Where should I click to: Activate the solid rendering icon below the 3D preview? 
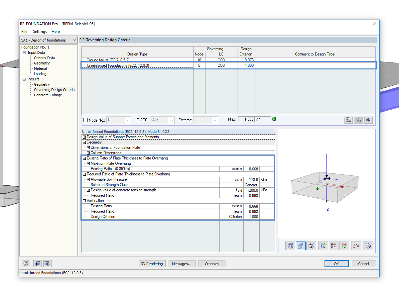[301, 246]
